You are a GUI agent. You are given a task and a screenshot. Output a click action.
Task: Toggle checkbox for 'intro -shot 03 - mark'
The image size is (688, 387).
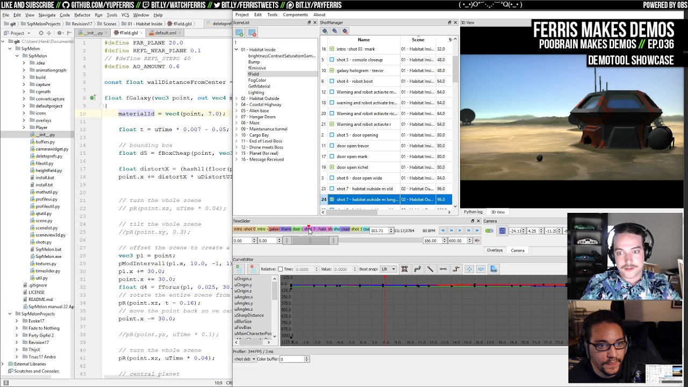[332, 49]
